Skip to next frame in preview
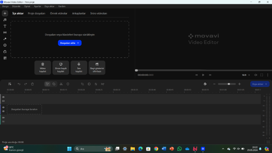 click(210, 75)
